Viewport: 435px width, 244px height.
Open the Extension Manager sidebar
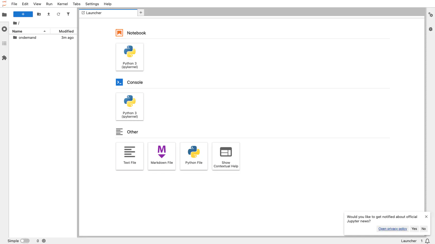click(4, 58)
